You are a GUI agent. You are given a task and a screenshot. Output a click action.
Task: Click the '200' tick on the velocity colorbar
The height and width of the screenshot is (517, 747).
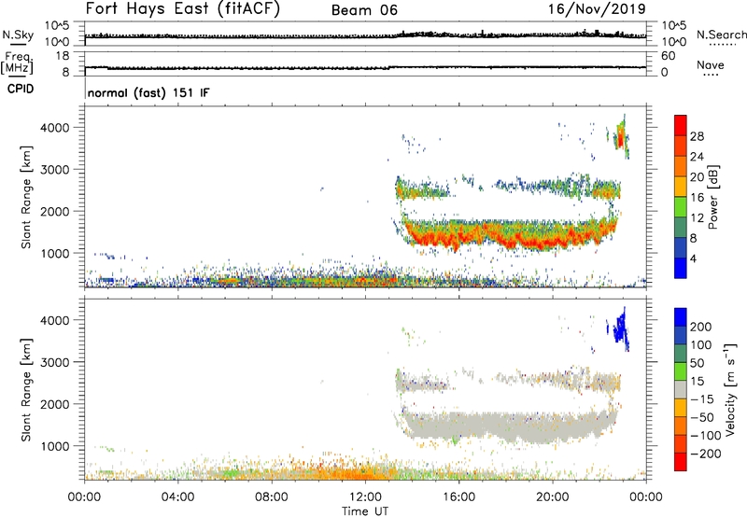coord(701,327)
